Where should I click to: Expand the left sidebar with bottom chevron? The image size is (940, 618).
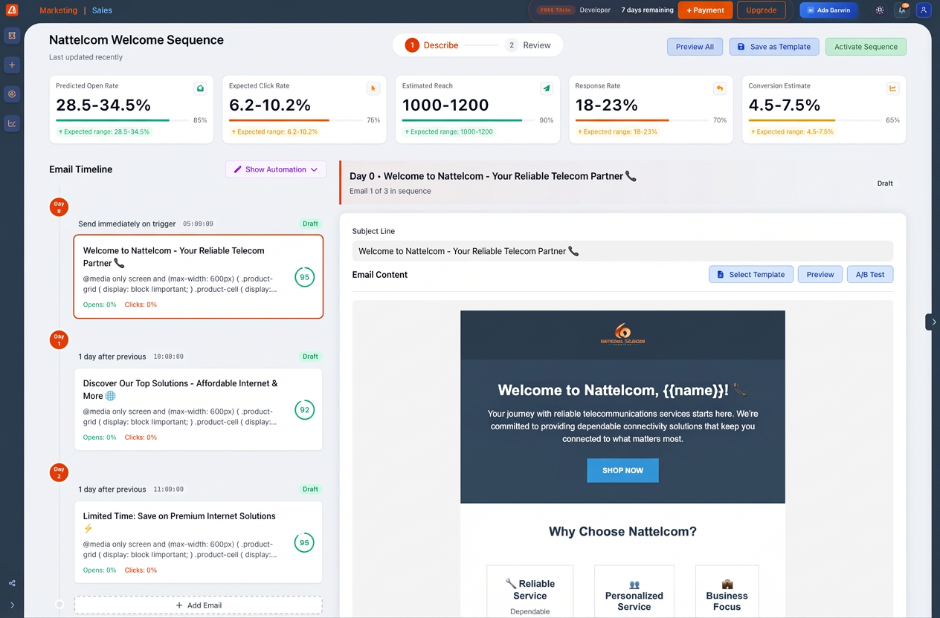pos(12,605)
